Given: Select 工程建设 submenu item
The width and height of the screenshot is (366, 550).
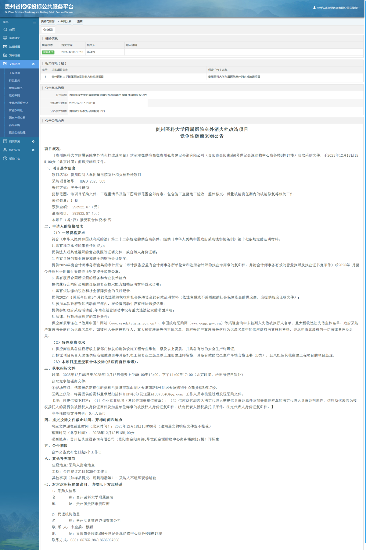Looking at the screenshot, I should [x=14, y=73].
